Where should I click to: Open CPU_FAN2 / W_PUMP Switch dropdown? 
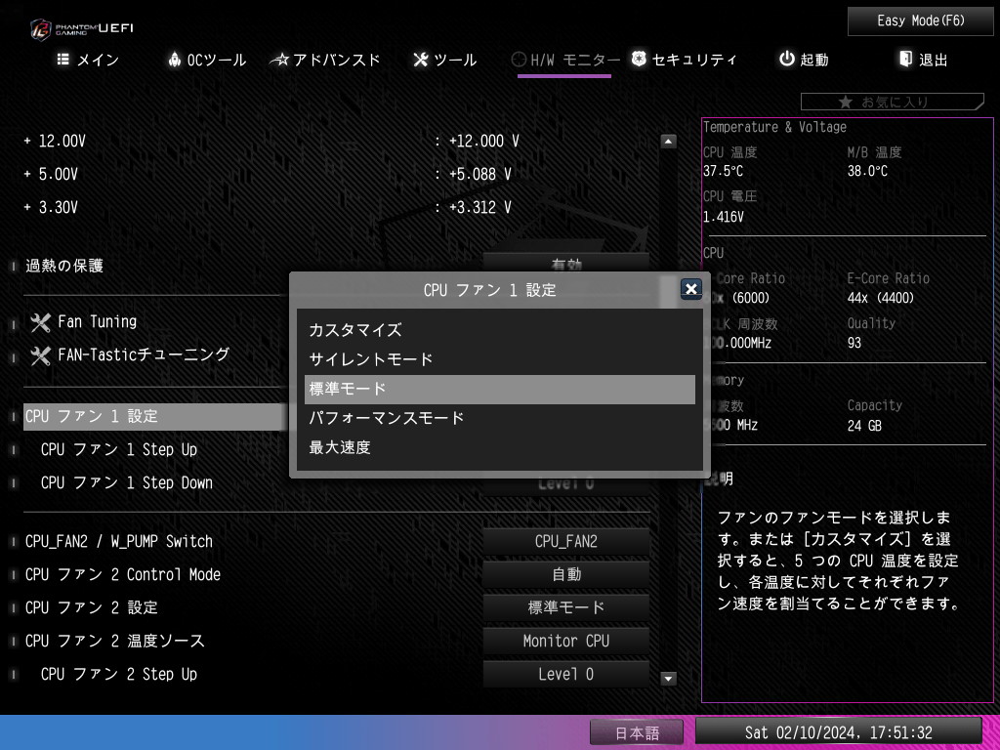(566, 541)
